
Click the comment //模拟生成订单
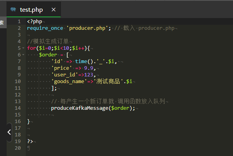point(48,42)
